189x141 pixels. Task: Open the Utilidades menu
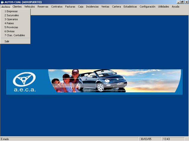[164, 6]
